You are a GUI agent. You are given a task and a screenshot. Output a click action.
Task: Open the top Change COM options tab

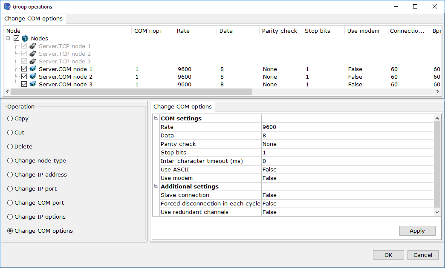click(x=34, y=19)
